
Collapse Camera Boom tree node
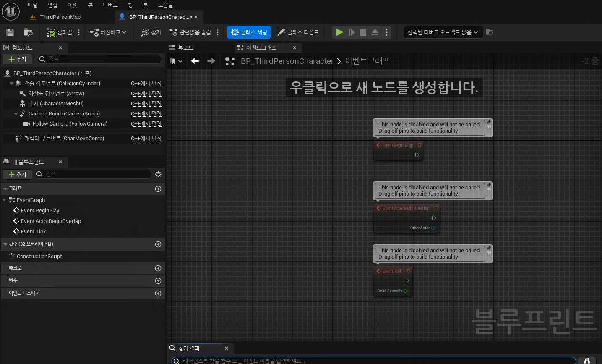coord(16,114)
